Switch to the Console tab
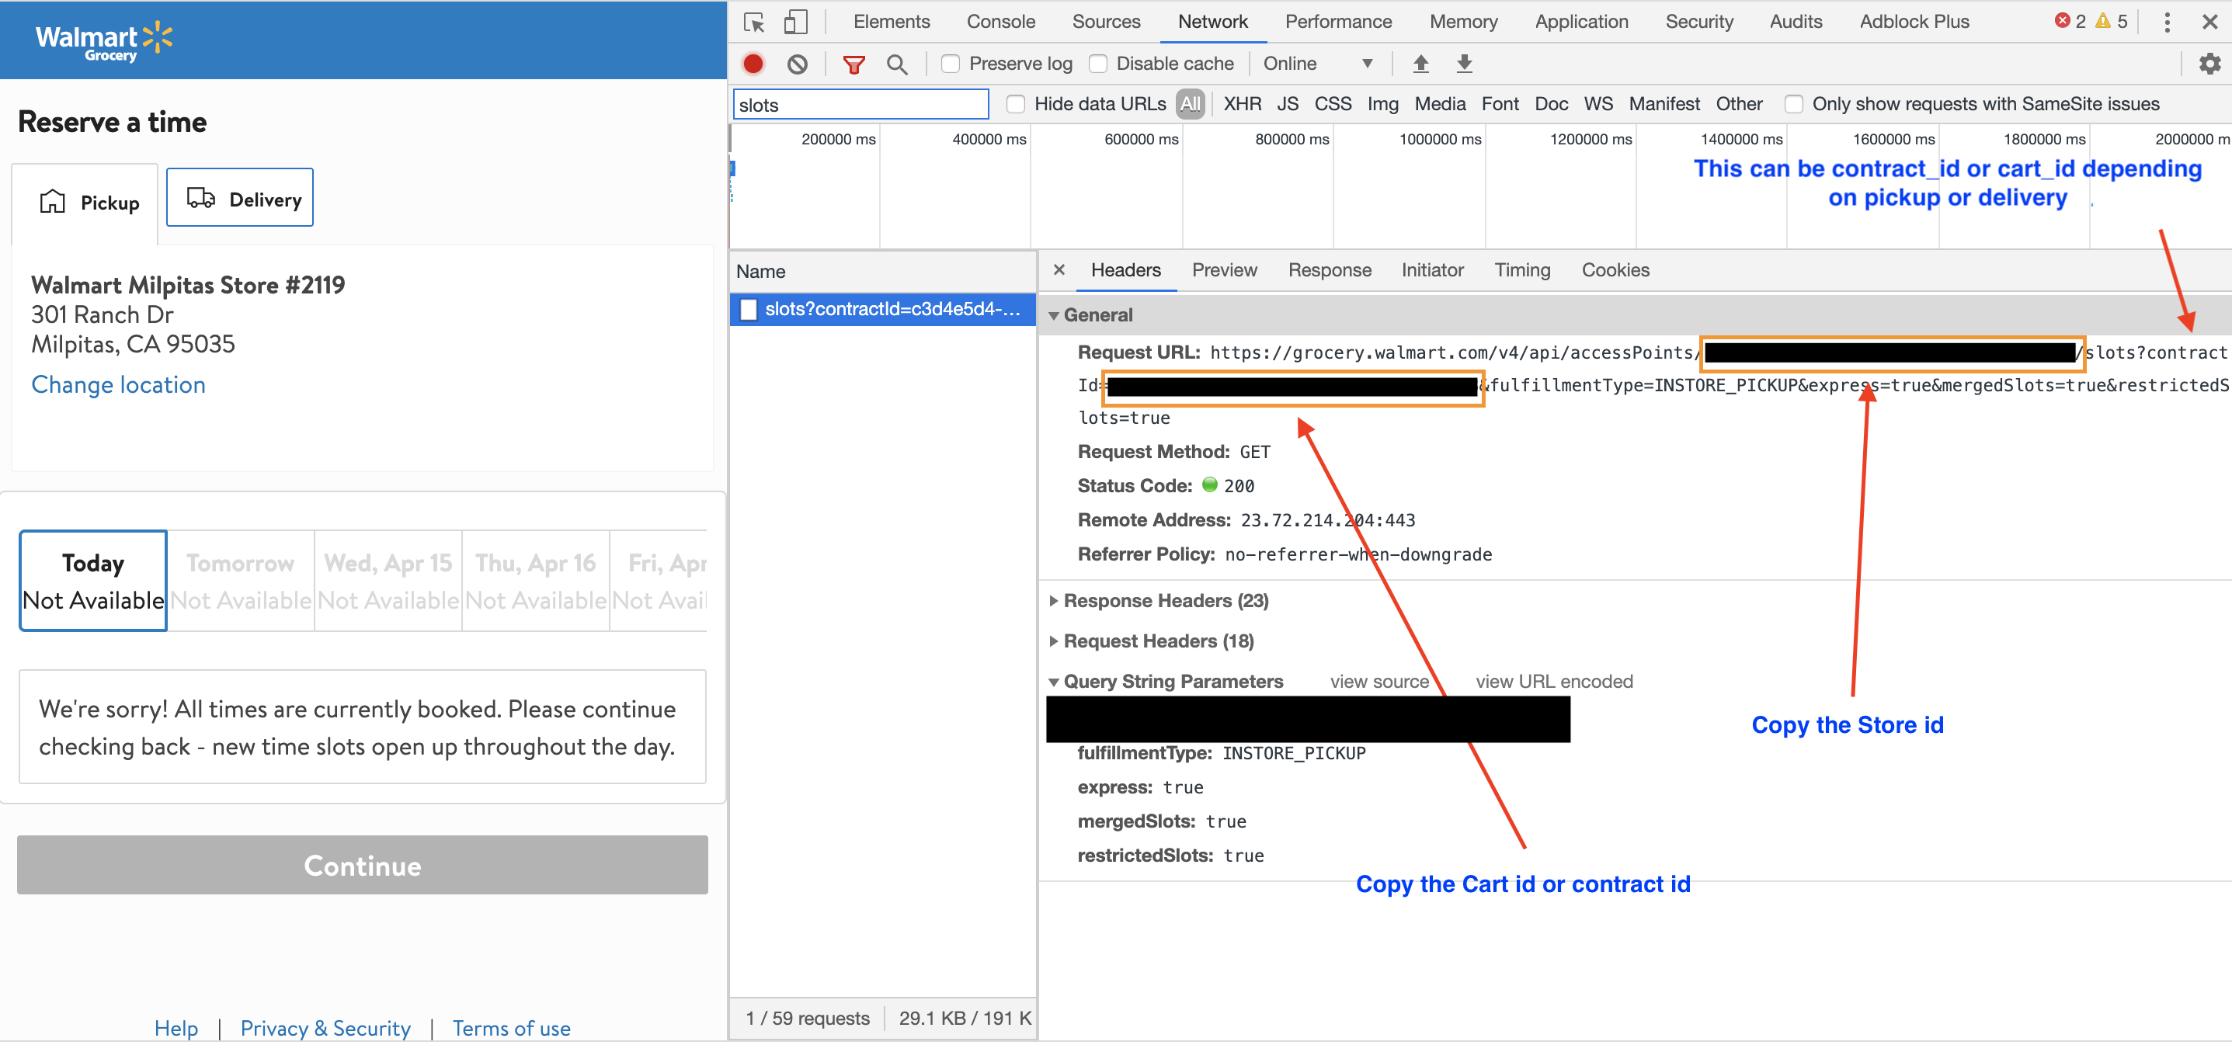This screenshot has width=2232, height=1045. [1001, 22]
